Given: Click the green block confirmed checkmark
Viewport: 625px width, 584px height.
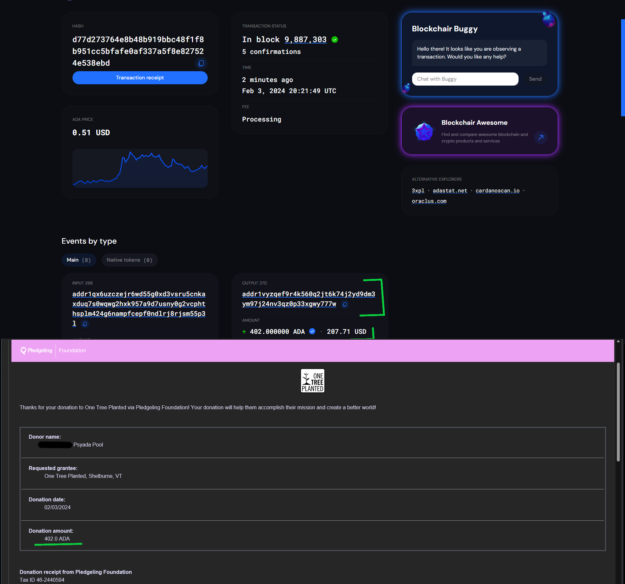Looking at the screenshot, I should coord(335,40).
